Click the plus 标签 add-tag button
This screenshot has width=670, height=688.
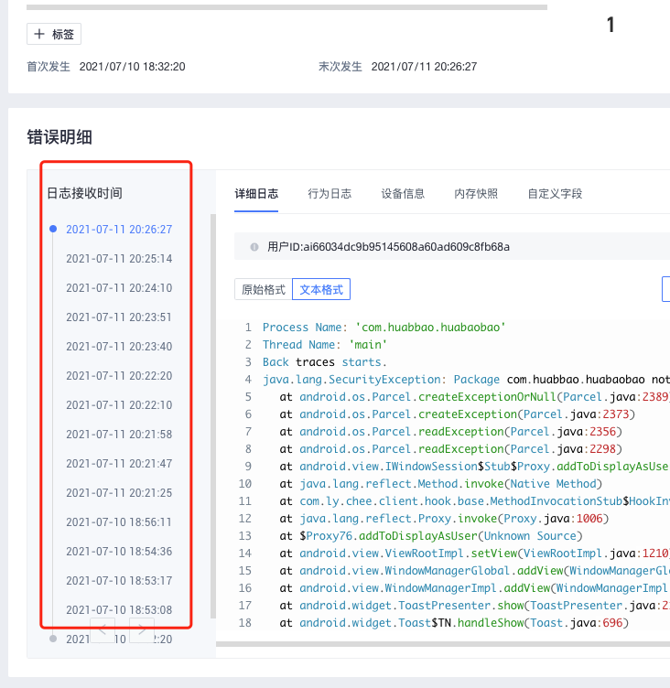pyautogui.click(x=54, y=34)
